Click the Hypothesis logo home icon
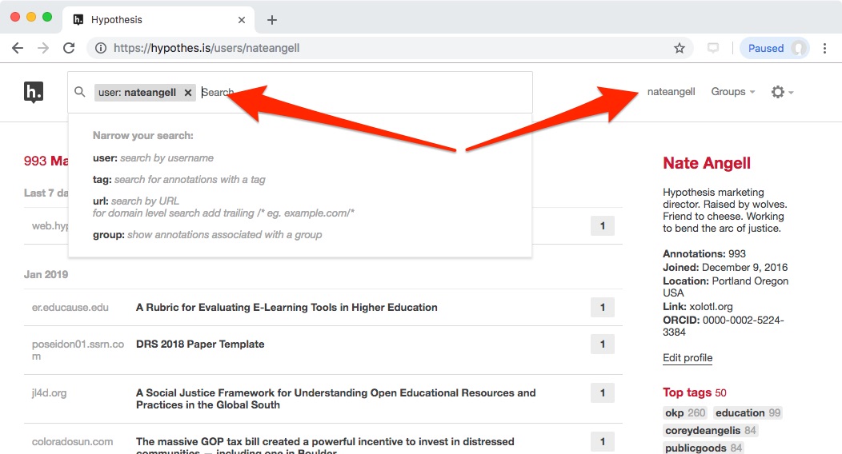The height and width of the screenshot is (454, 842). pyautogui.click(x=34, y=92)
